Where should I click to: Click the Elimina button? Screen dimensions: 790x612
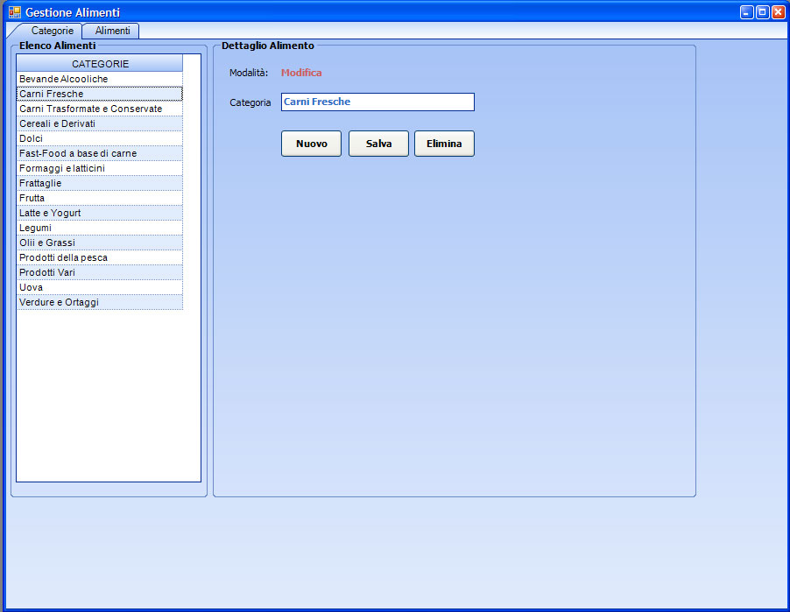444,144
